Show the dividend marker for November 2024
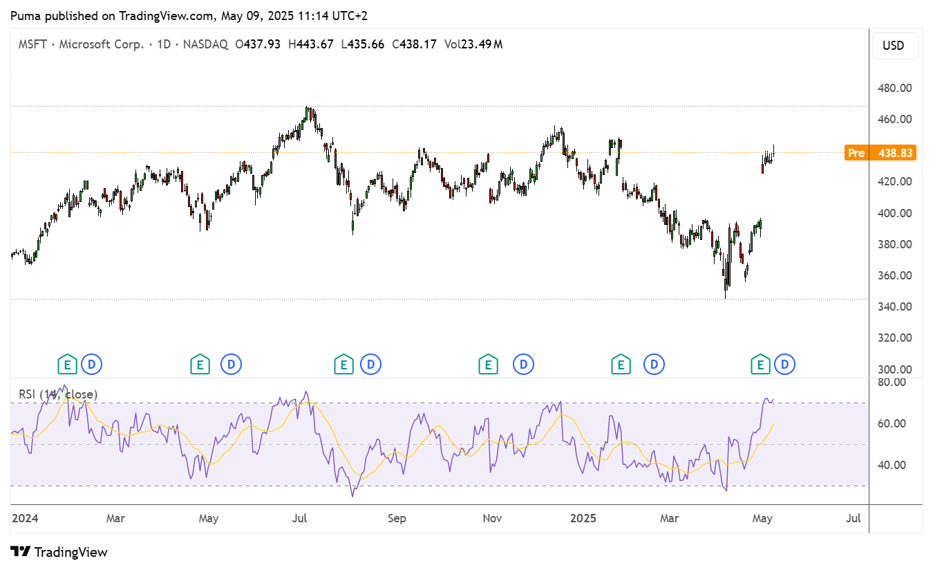Image resolution: width=933 pixels, height=570 pixels. [x=523, y=363]
